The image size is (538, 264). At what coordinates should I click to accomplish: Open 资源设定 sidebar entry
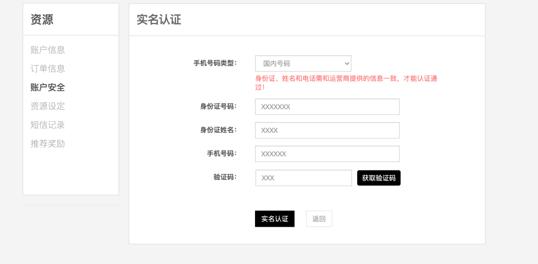pos(48,106)
